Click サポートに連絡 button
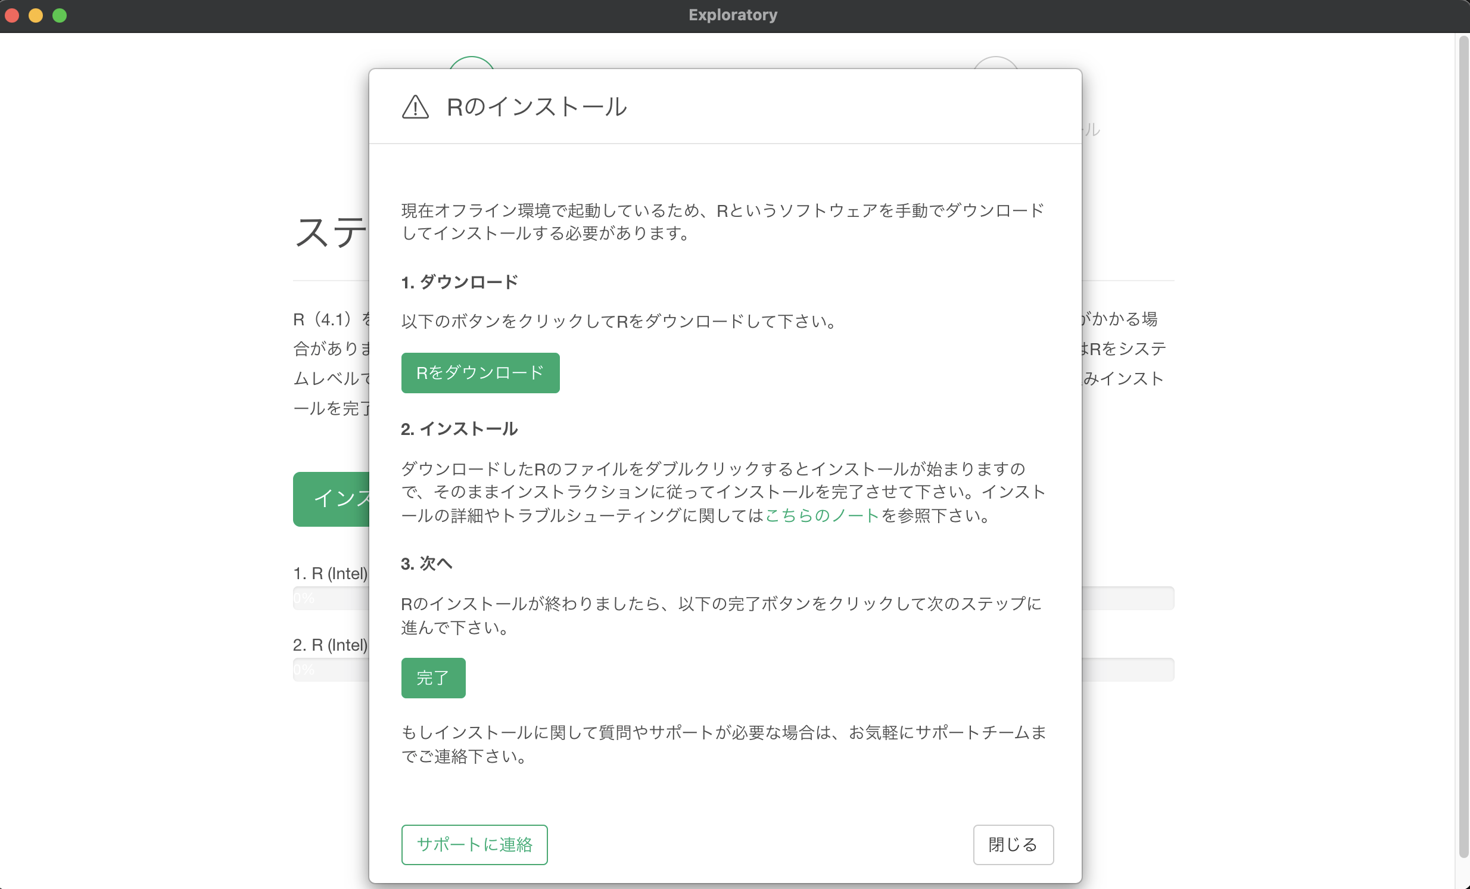1470x889 pixels. point(474,844)
